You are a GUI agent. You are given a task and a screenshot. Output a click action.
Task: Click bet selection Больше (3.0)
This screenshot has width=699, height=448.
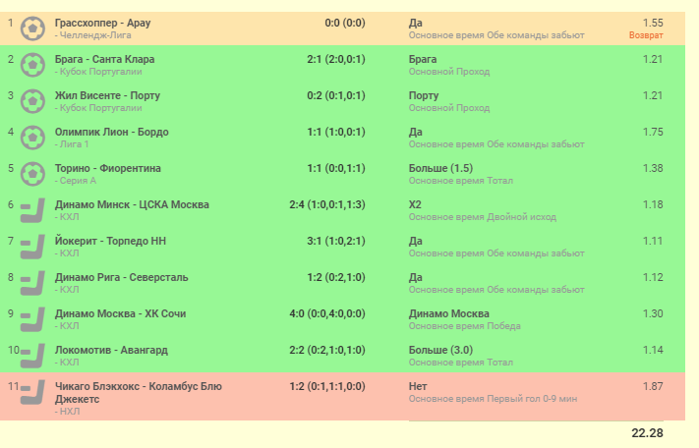440,350
